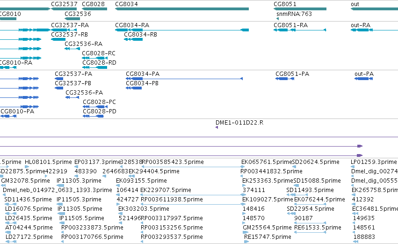Click EST RP003441832.5prime label
This screenshot has height=244, width=398.
pyautogui.click(x=271, y=171)
